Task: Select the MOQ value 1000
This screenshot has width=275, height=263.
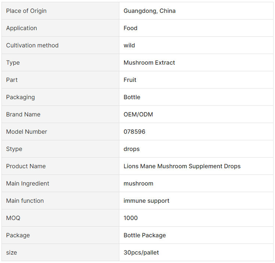Action: (131, 218)
